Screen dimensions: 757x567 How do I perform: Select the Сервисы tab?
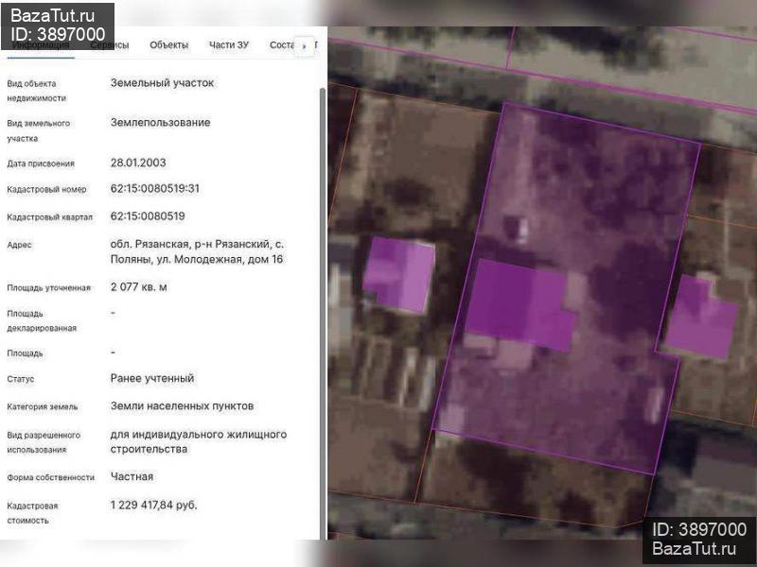coord(110,44)
